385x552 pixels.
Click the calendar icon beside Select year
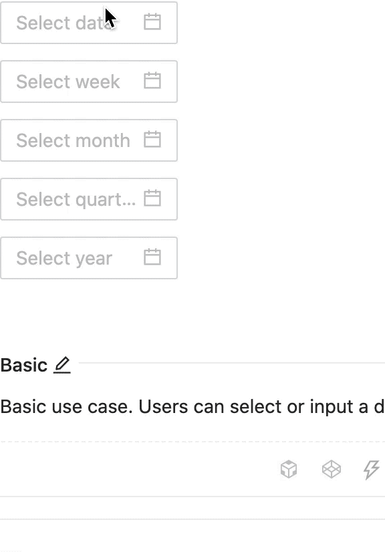[152, 257]
